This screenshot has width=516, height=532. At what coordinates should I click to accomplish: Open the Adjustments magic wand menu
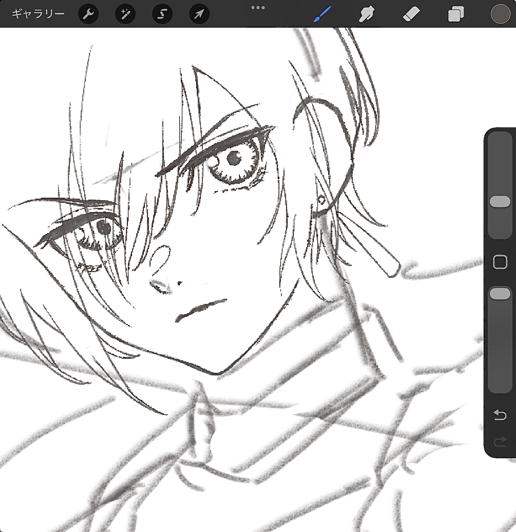point(125,14)
